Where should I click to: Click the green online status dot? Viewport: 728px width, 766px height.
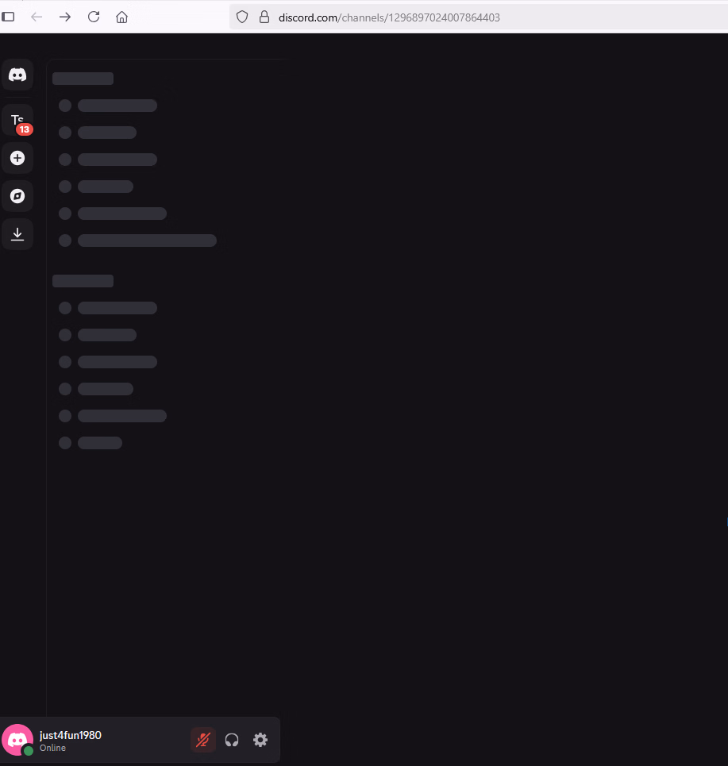[x=29, y=750]
